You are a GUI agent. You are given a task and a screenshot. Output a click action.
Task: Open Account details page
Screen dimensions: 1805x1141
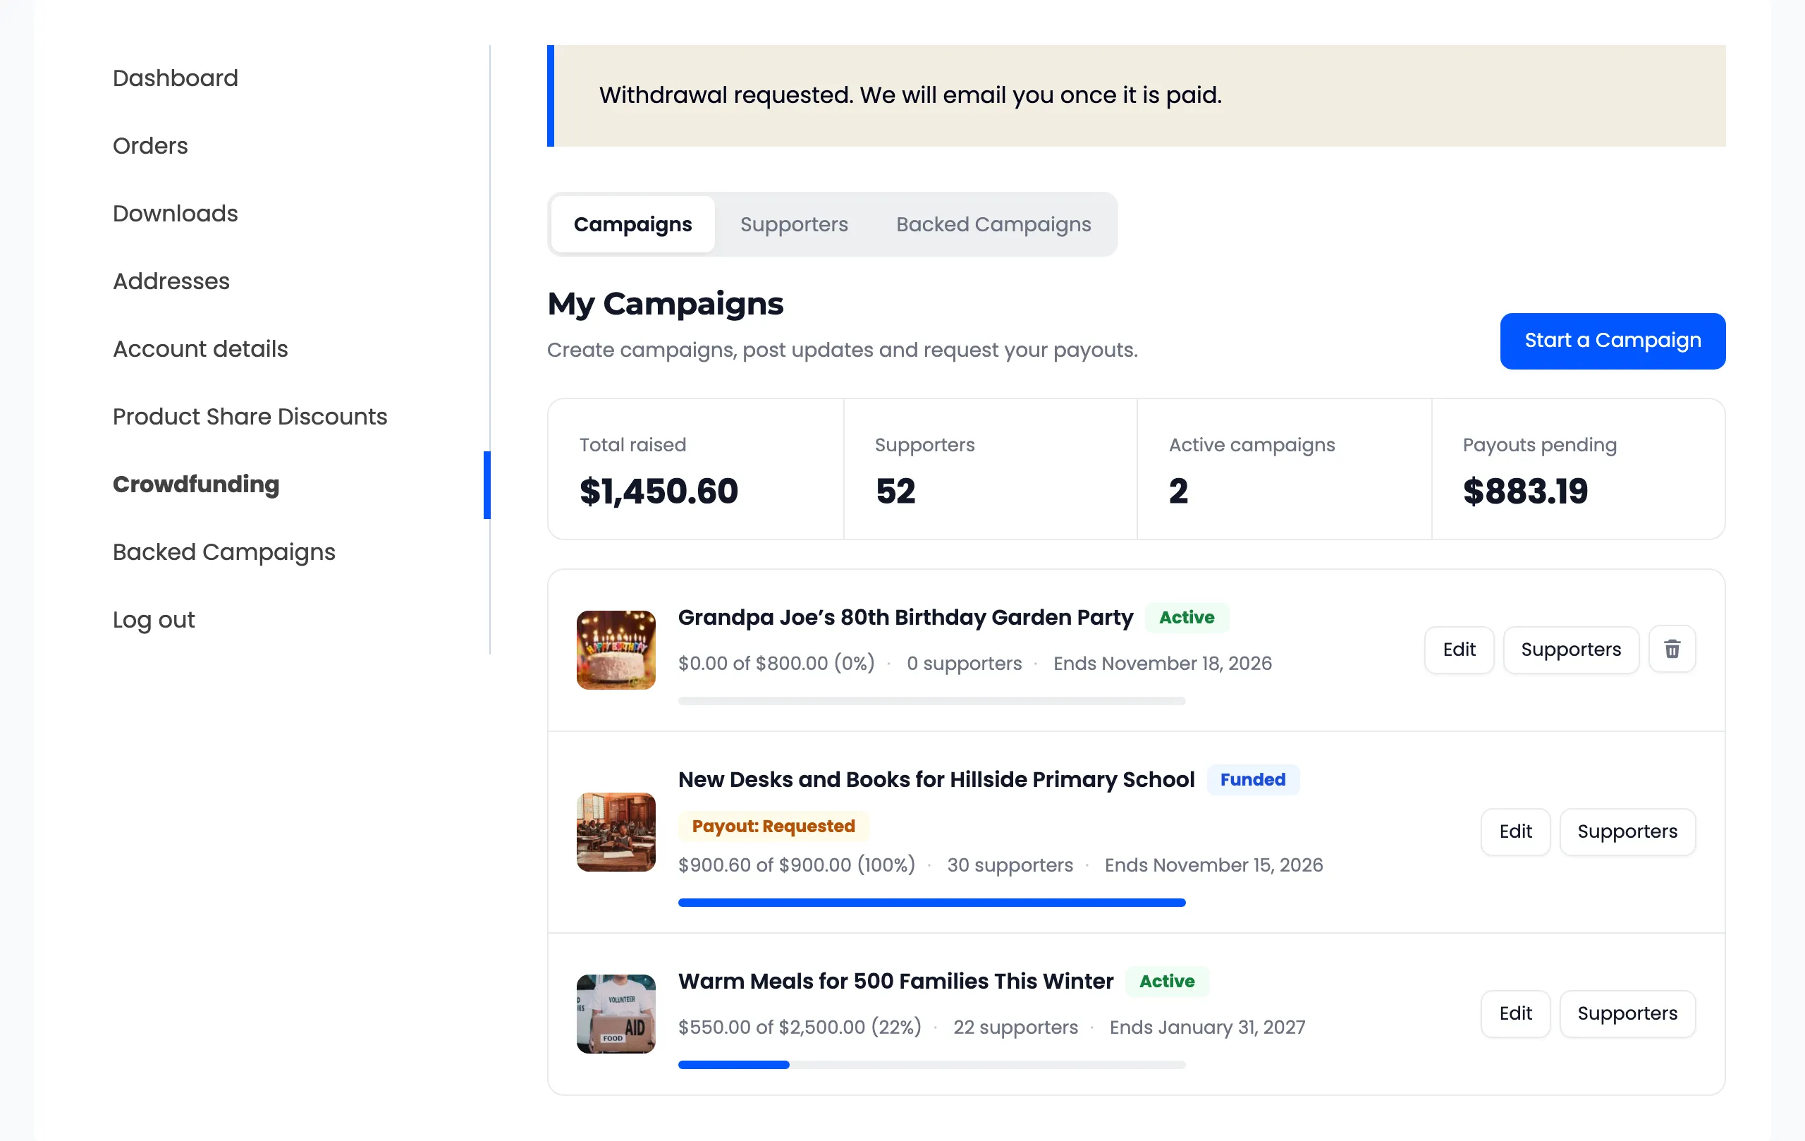pos(200,348)
